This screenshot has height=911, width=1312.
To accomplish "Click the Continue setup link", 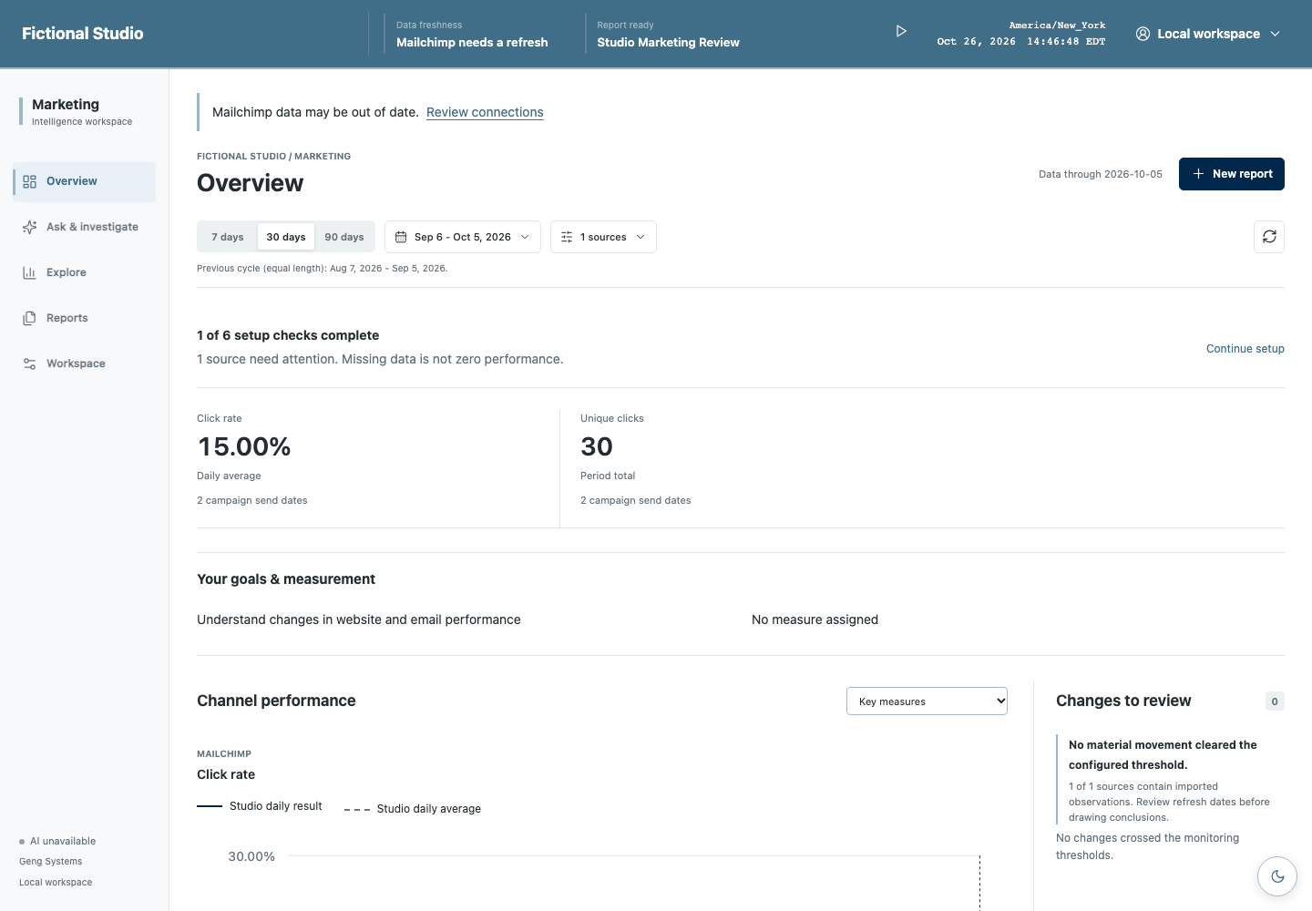I will pos(1245,349).
